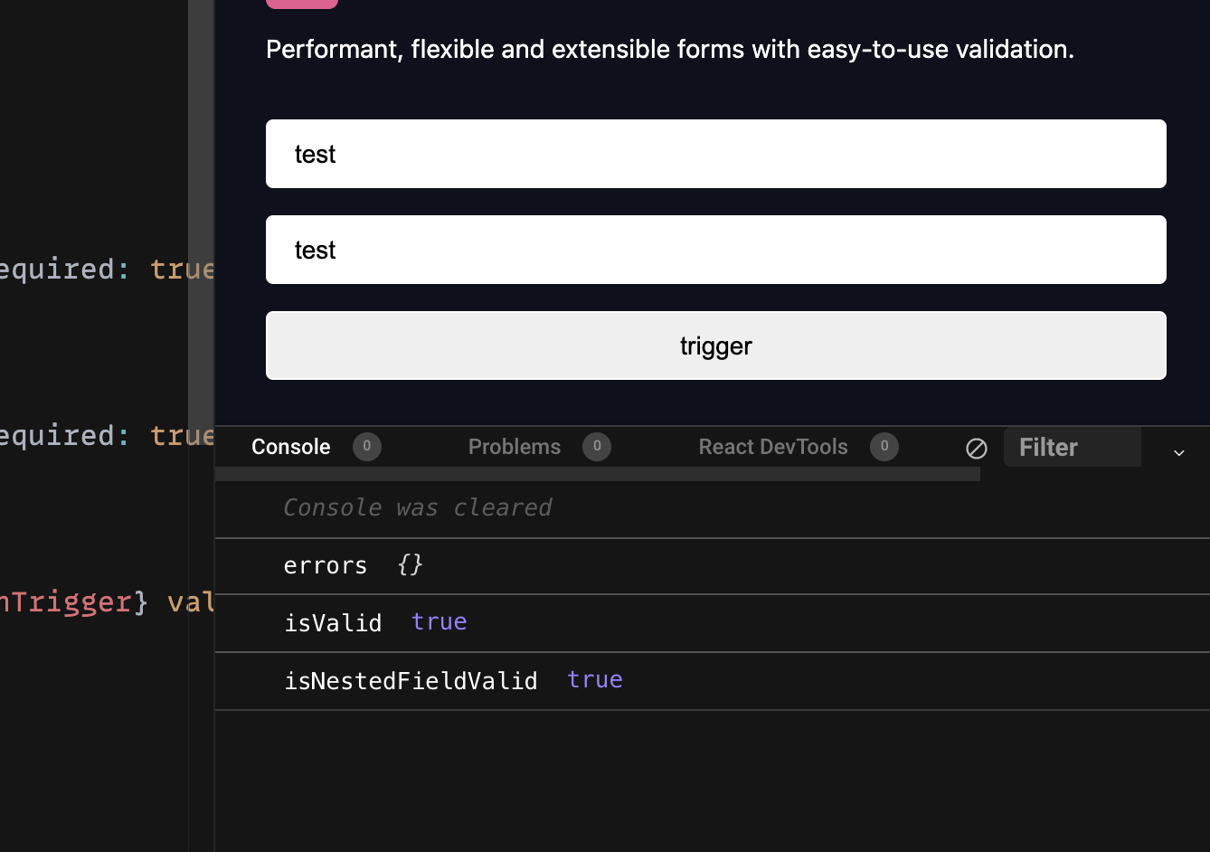Image resolution: width=1210 pixels, height=852 pixels.
Task: Click the true value of isValid
Action: click(x=440, y=621)
